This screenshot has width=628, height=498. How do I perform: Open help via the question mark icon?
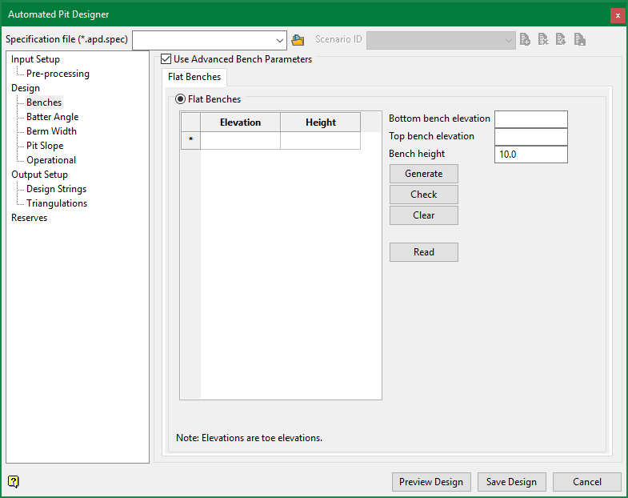pyautogui.click(x=14, y=481)
